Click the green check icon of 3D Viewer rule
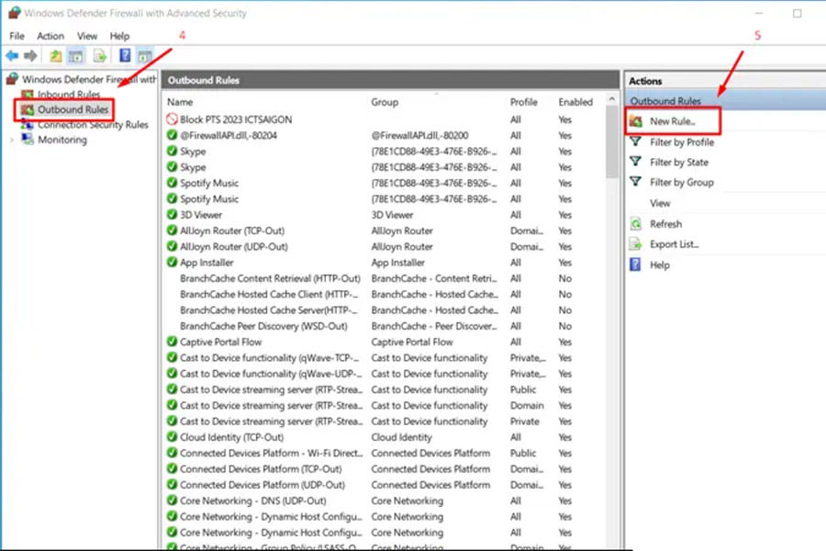Image resolution: width=826 pixels, height=551 pixels. coord(172,215)
